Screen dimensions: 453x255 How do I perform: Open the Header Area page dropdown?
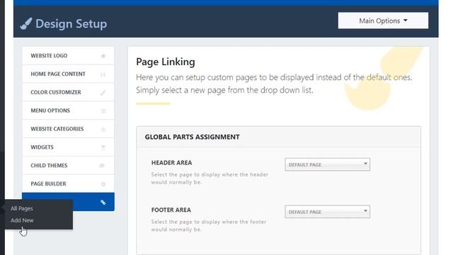[x=327, y=164]
